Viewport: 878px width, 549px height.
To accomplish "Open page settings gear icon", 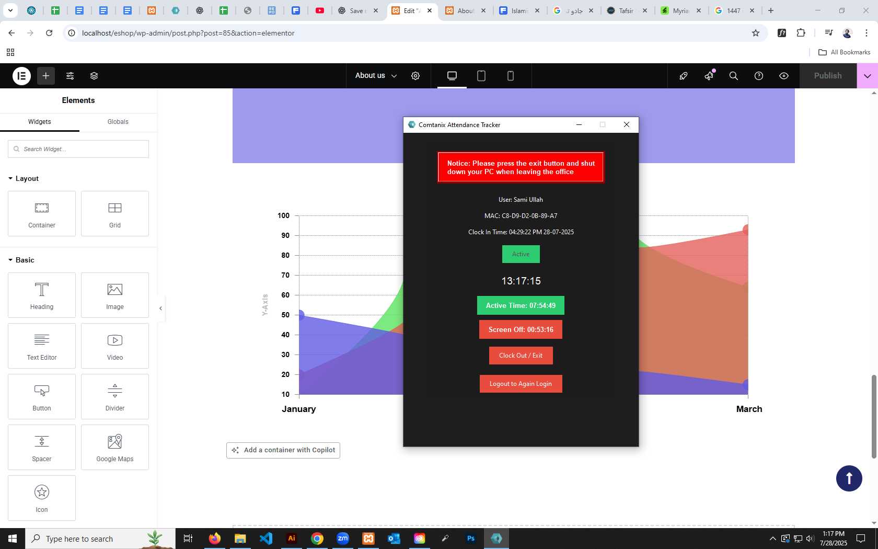I will pyautogui.click(x=415, y=76).
